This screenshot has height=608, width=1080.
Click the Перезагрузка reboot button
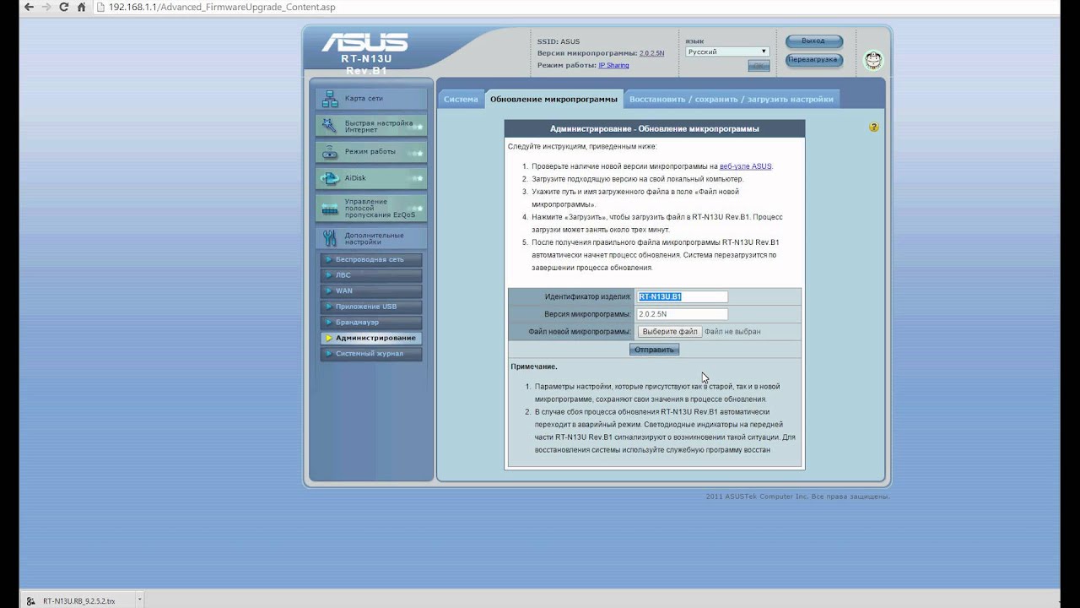coord(813,60)
